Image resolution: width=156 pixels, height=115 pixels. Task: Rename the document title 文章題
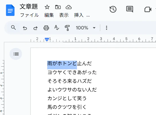(x=29, y=7)
